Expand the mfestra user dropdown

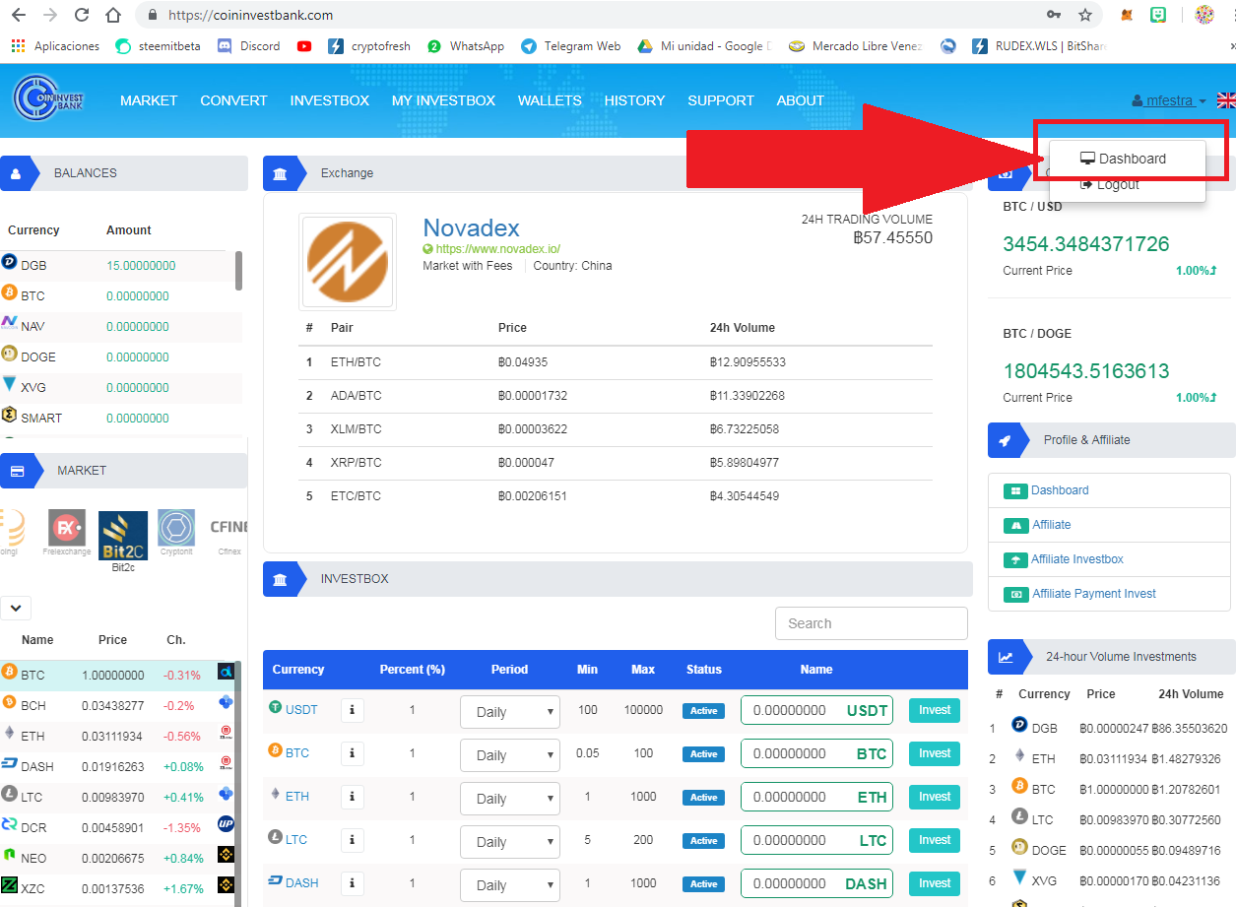coord(1169,100)
